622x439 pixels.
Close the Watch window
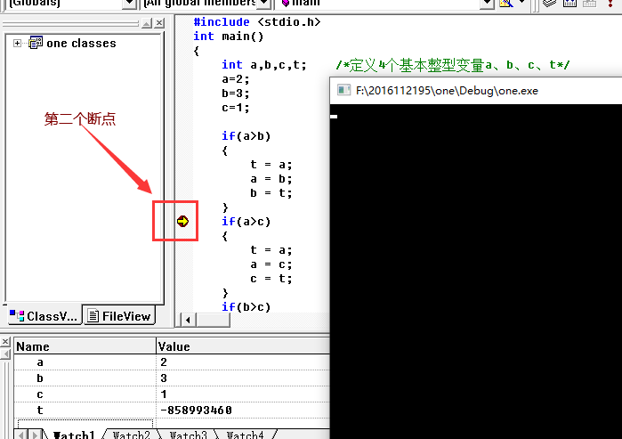click(5, 342)
